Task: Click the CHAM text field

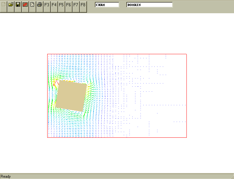Action: (107, 5)
